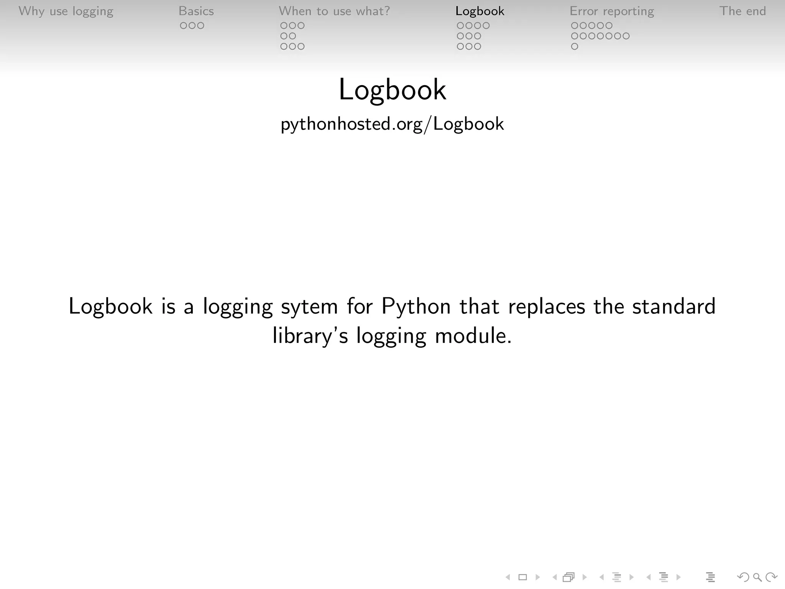Click last dot in Error reporting's second row
Image resolution: width=785 pixels, height=589 pixels.
(x=626, y=36)
